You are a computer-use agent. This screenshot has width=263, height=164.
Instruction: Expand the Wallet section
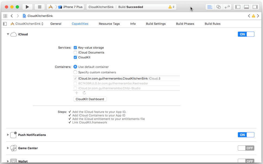pyautogui.click(x=8, y=161)
